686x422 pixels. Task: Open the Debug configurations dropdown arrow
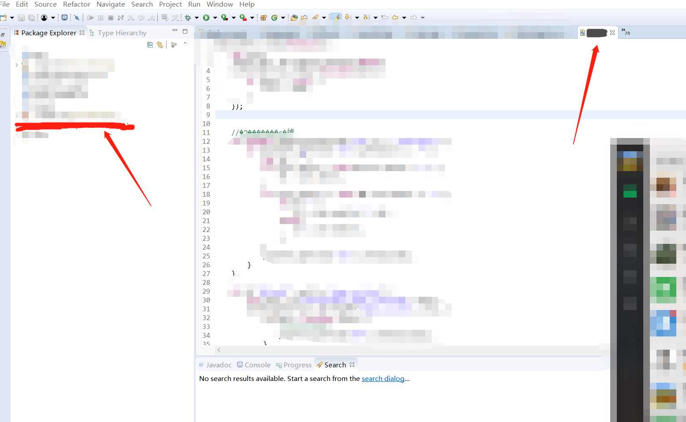[197, 18]
